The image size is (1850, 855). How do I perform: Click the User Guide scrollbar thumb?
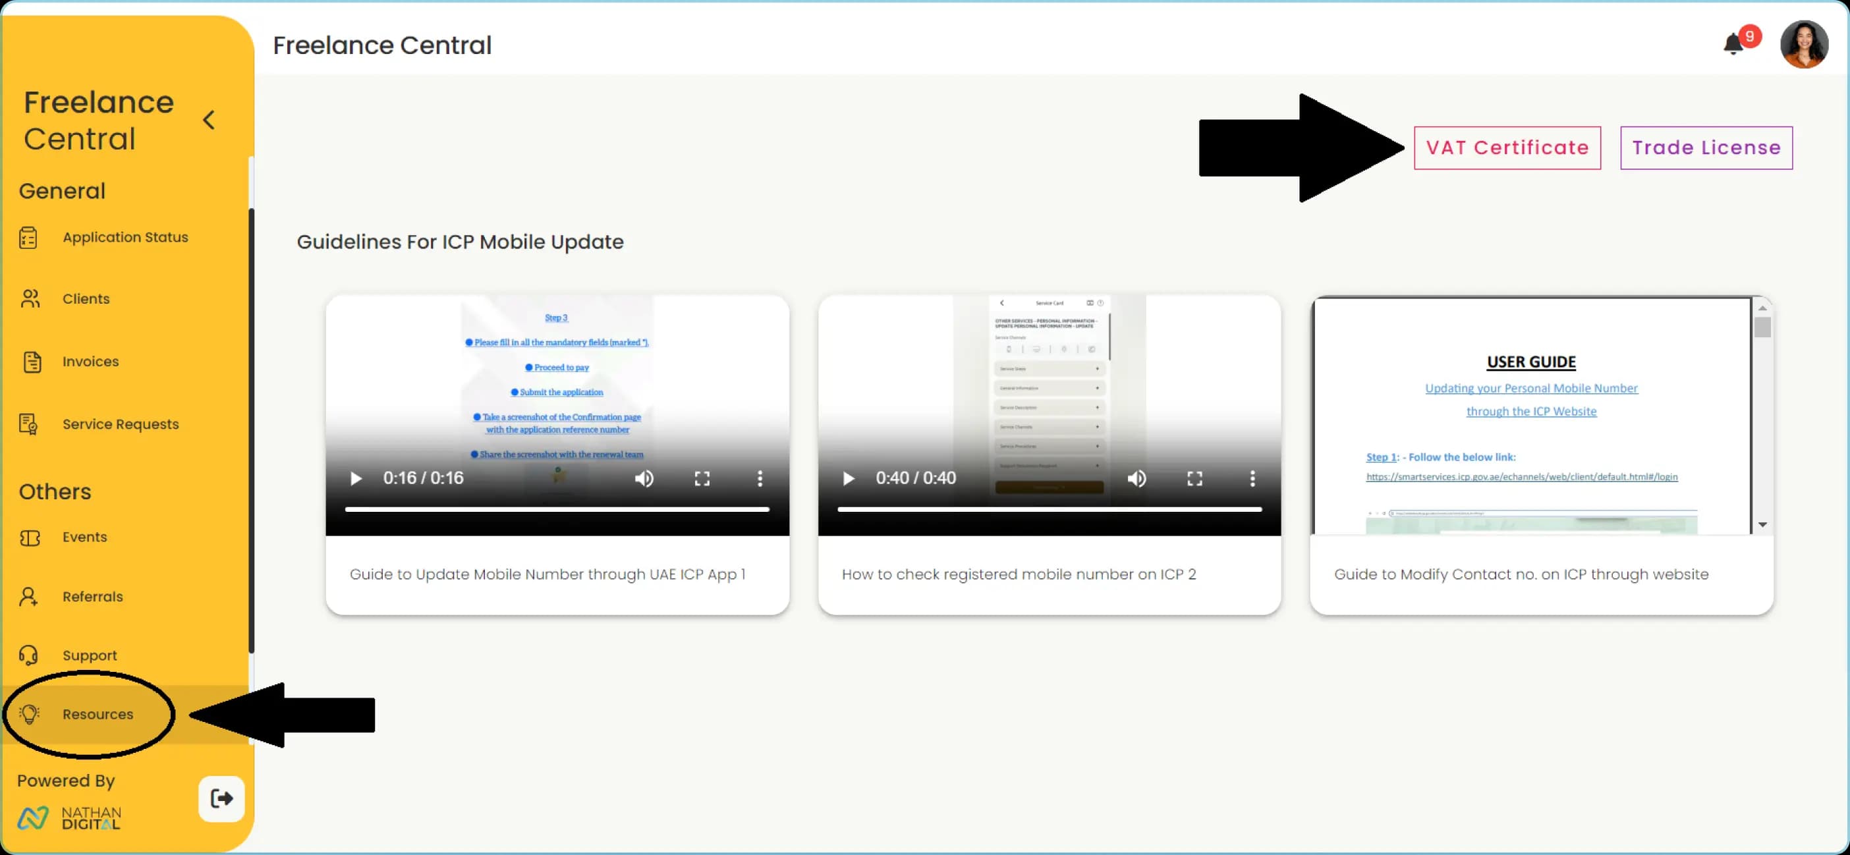pyautogui.click(x=1762, y=327)
